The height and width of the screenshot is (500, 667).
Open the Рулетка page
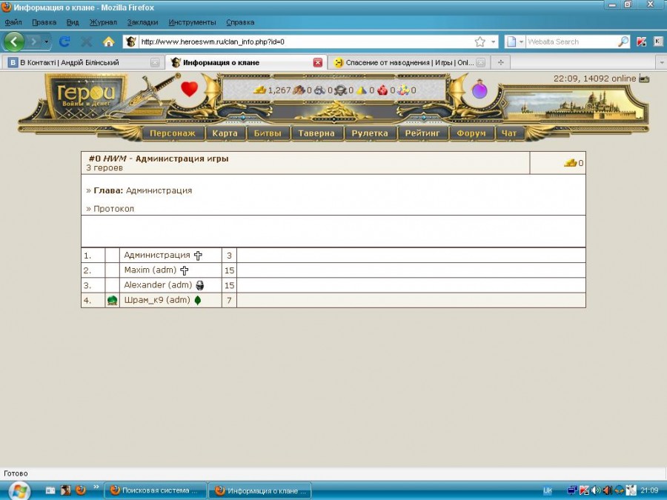tap(370, 133)
